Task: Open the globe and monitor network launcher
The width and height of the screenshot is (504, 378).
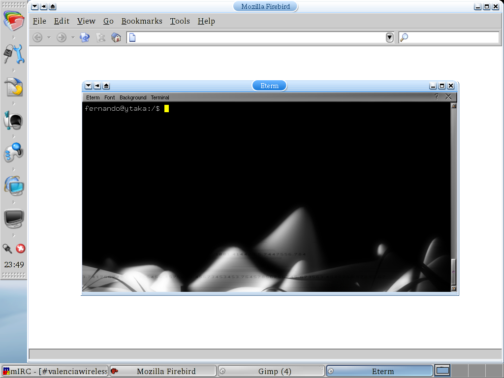Action: point(14,186)
